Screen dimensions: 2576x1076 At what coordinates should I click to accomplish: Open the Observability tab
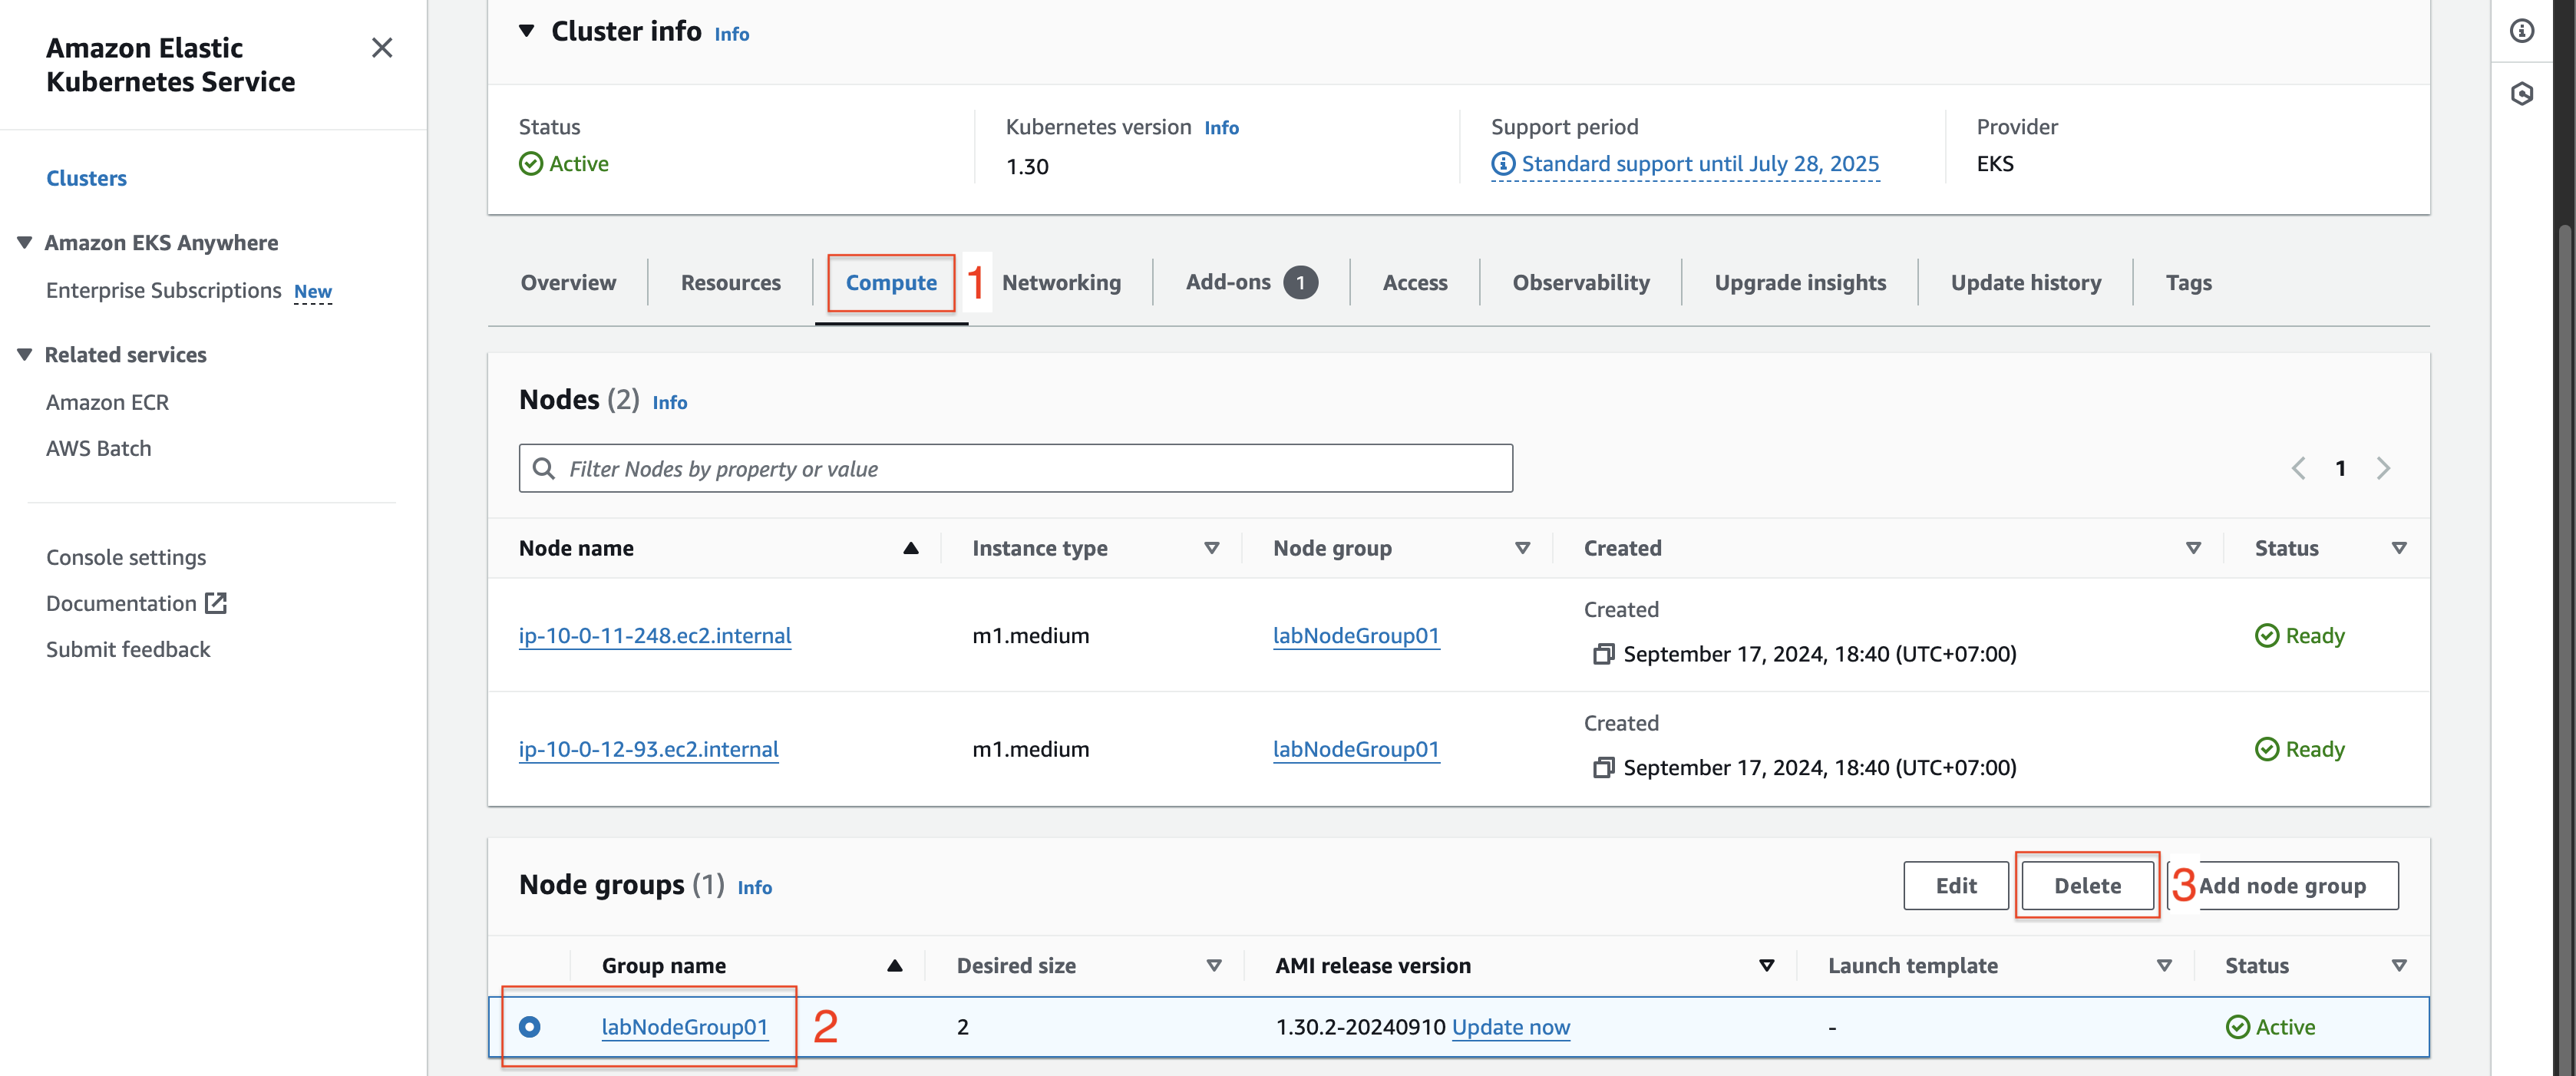pyautogui.click(x=1581, y=283)
